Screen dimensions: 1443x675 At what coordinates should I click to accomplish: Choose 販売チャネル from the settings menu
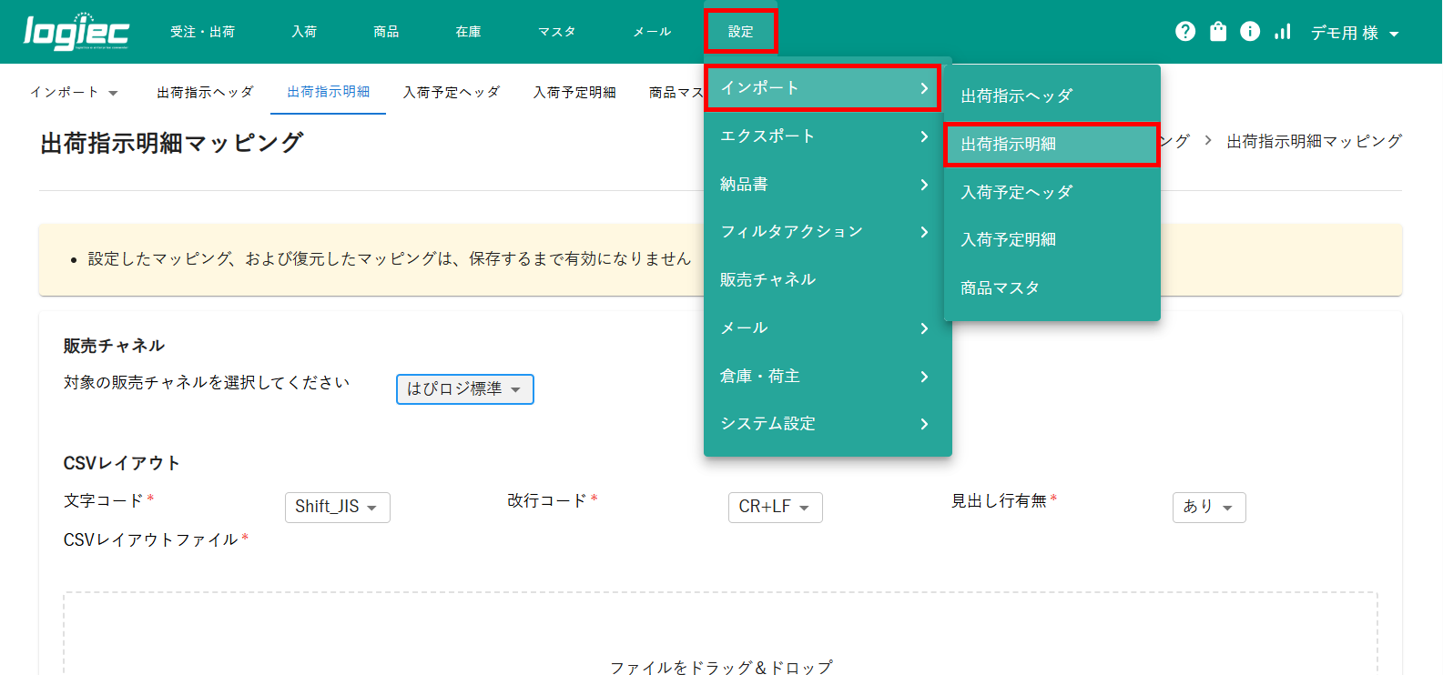[767, 280]
